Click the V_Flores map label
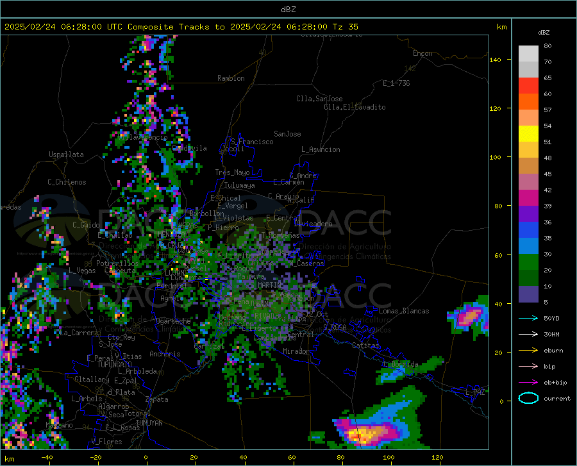577x466 pixels. pos(106,442)
